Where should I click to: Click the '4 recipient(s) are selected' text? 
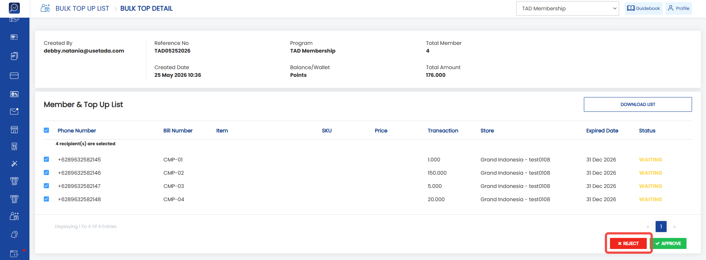click(85, 144)
